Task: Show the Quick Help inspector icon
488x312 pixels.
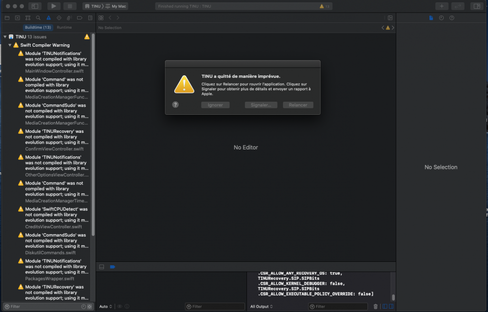Action: (451, 18)
